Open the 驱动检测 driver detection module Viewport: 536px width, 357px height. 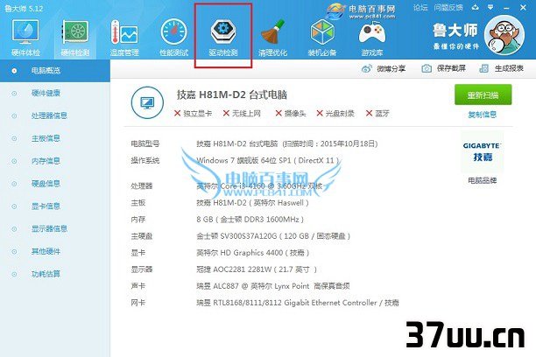223,38
